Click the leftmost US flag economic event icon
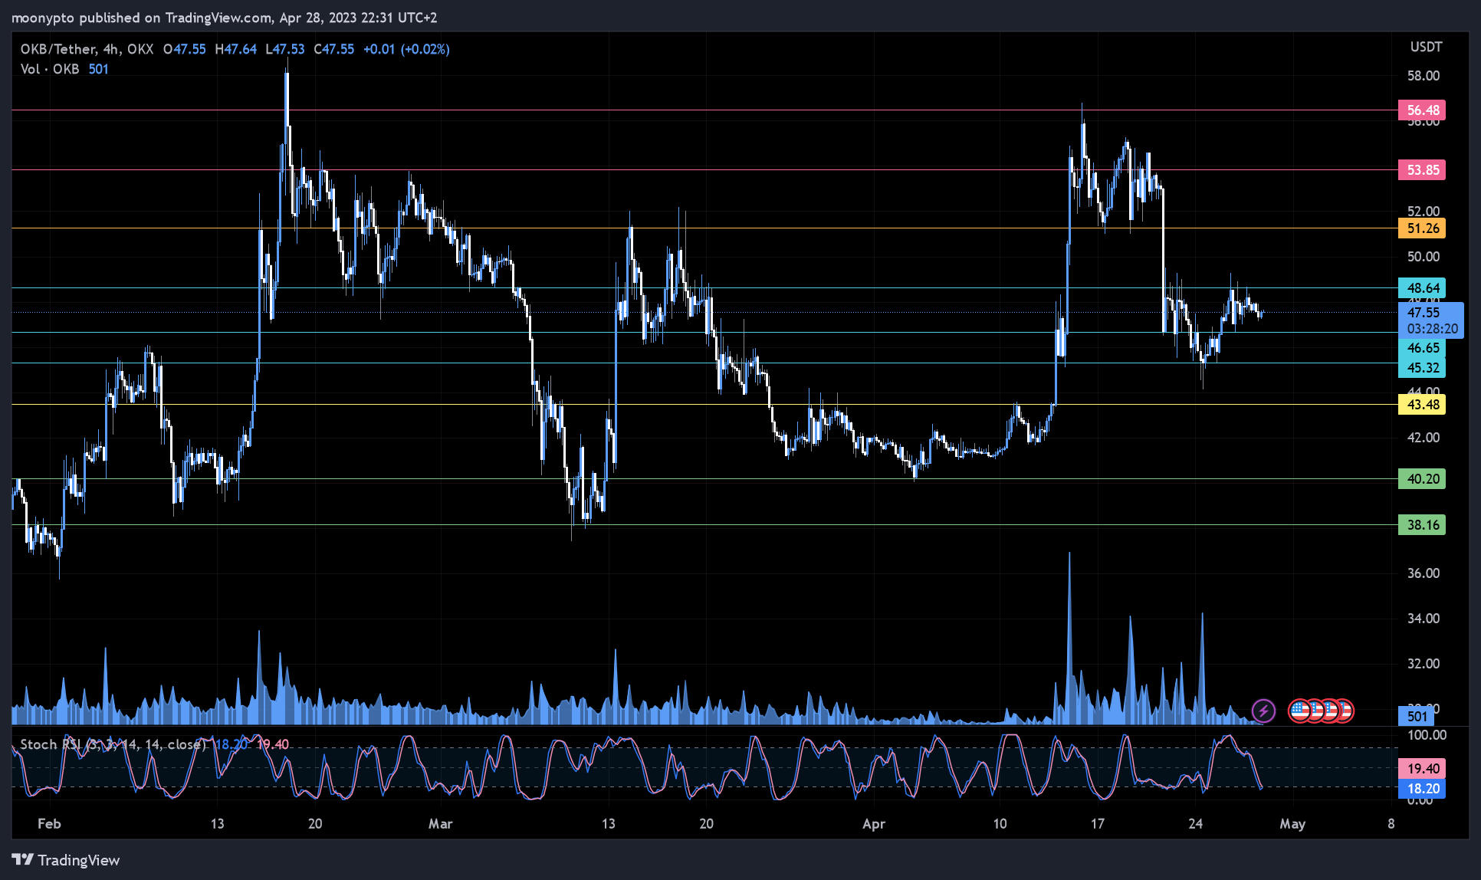Screen dimensions: 1481x880 coord(1299,711)
